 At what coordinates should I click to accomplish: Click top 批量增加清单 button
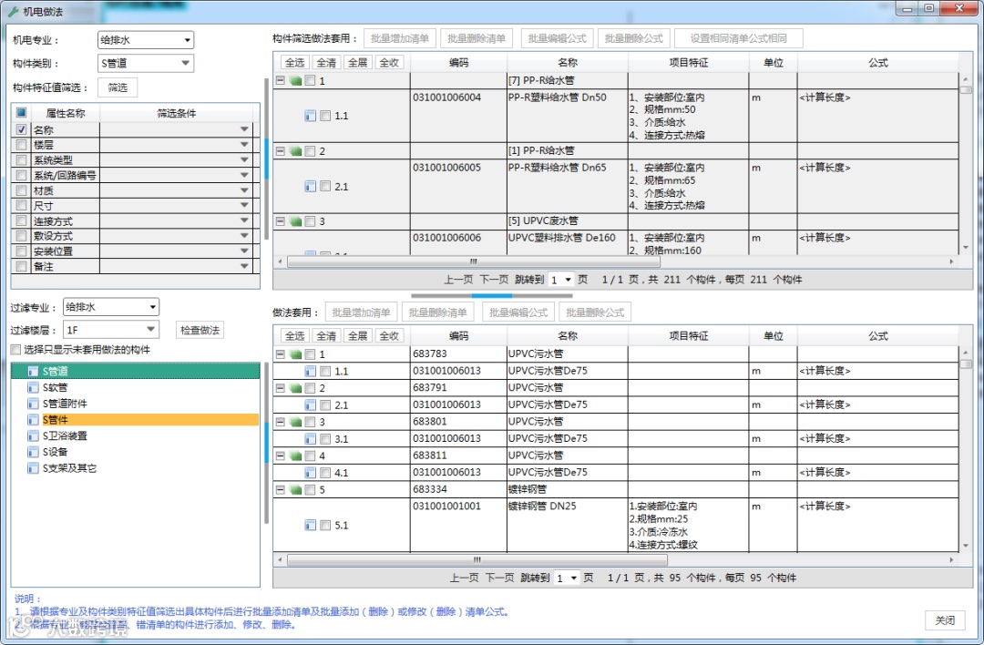(400, 38)
